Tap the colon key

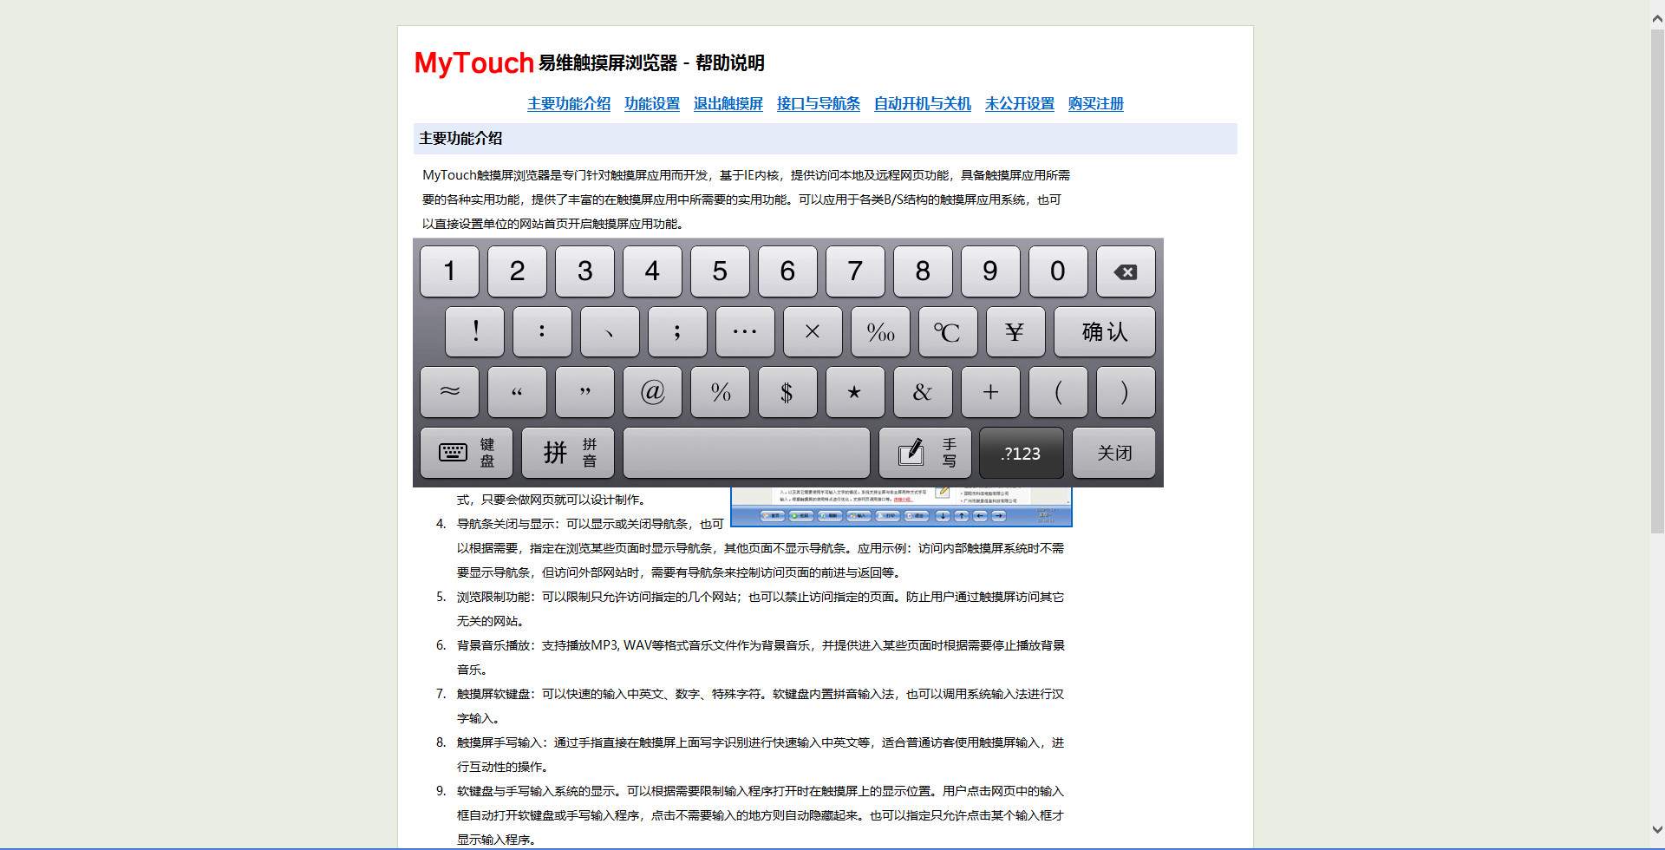542,331
